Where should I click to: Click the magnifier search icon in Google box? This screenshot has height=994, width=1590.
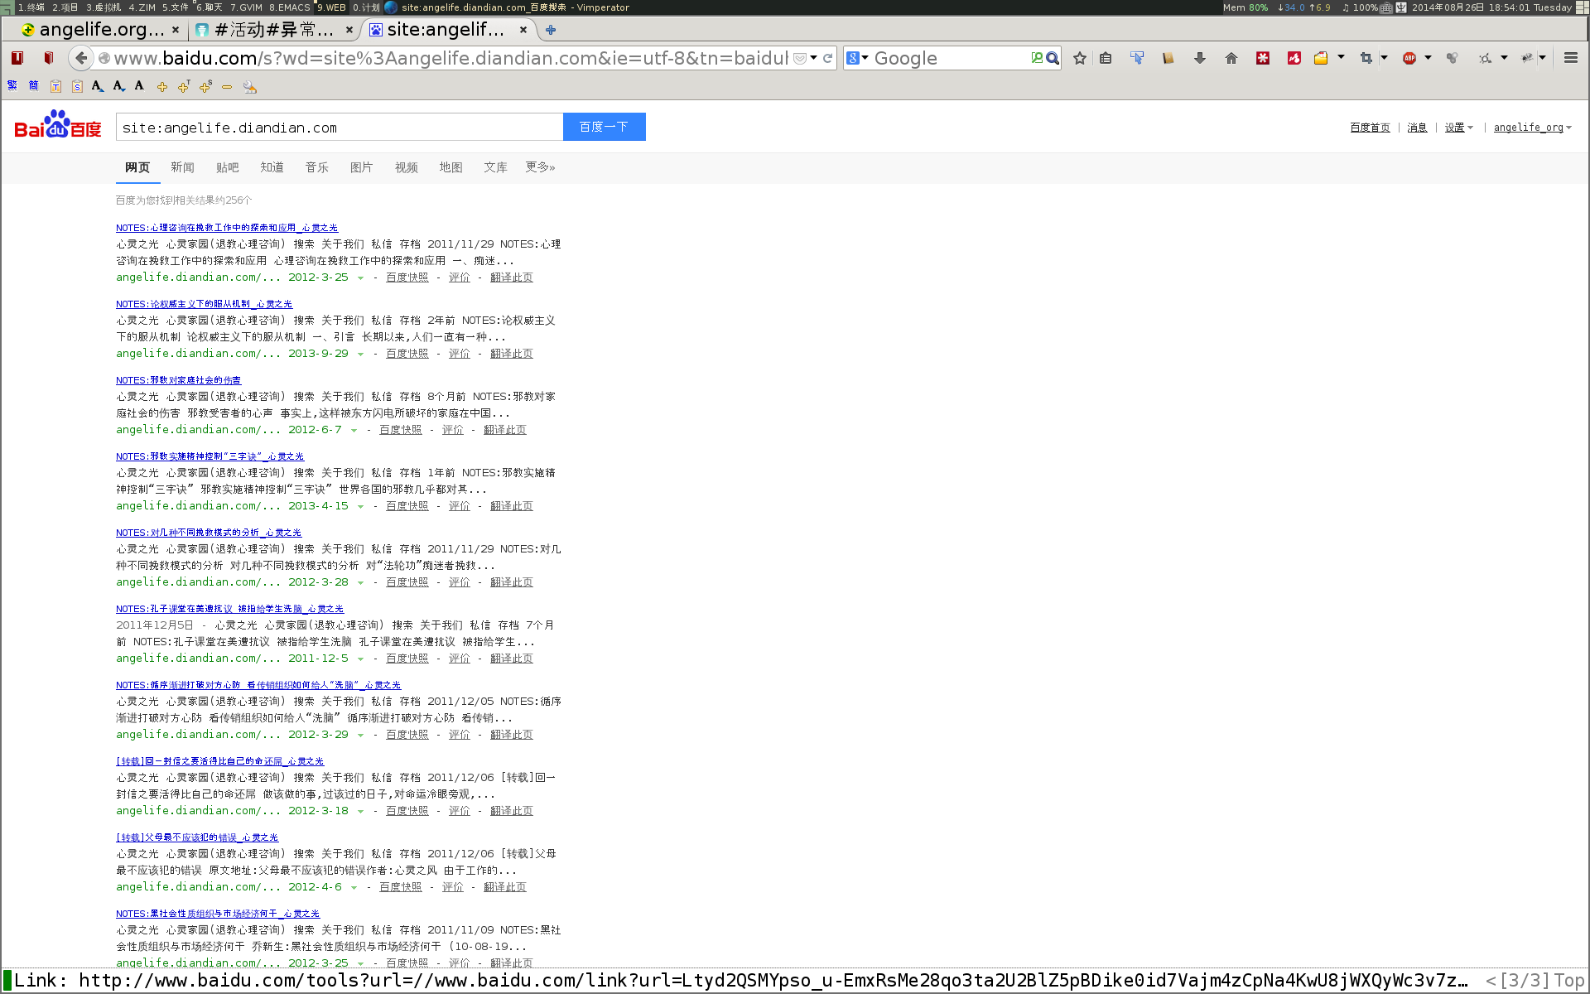[1053, 58]
